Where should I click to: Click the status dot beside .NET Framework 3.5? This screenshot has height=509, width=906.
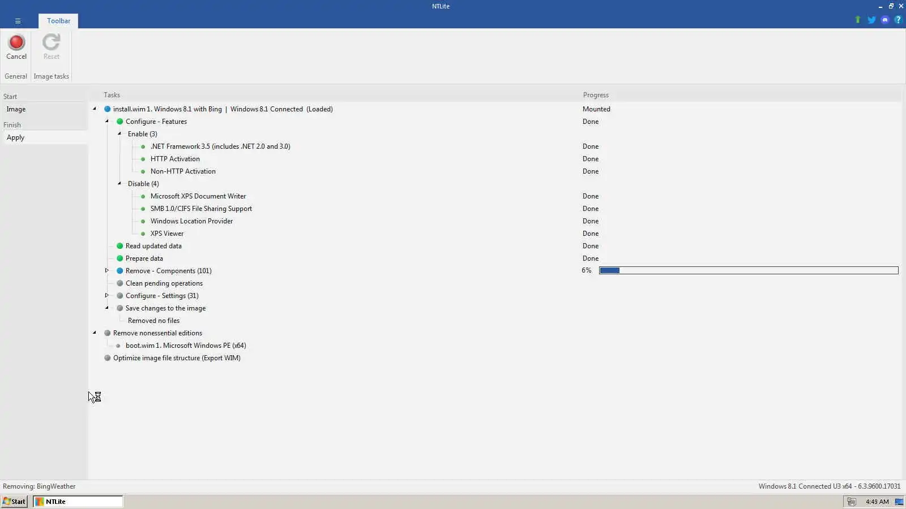[x=143, y=146]
